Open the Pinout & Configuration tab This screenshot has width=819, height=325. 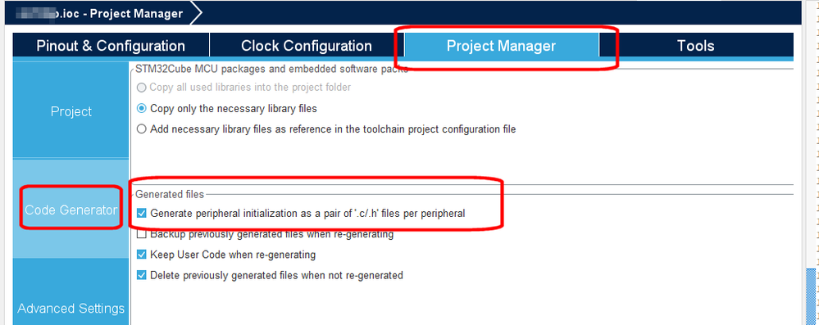pos(111,45)
